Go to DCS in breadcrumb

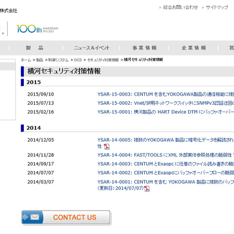78,60
